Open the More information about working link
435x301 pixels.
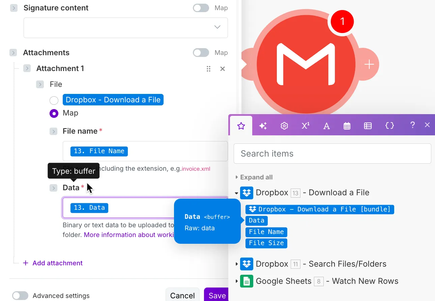point(129,235)
